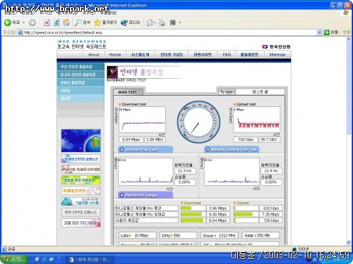Open the FAQ navigation tab
The image size is (353, 264).
tap(227, 54)
